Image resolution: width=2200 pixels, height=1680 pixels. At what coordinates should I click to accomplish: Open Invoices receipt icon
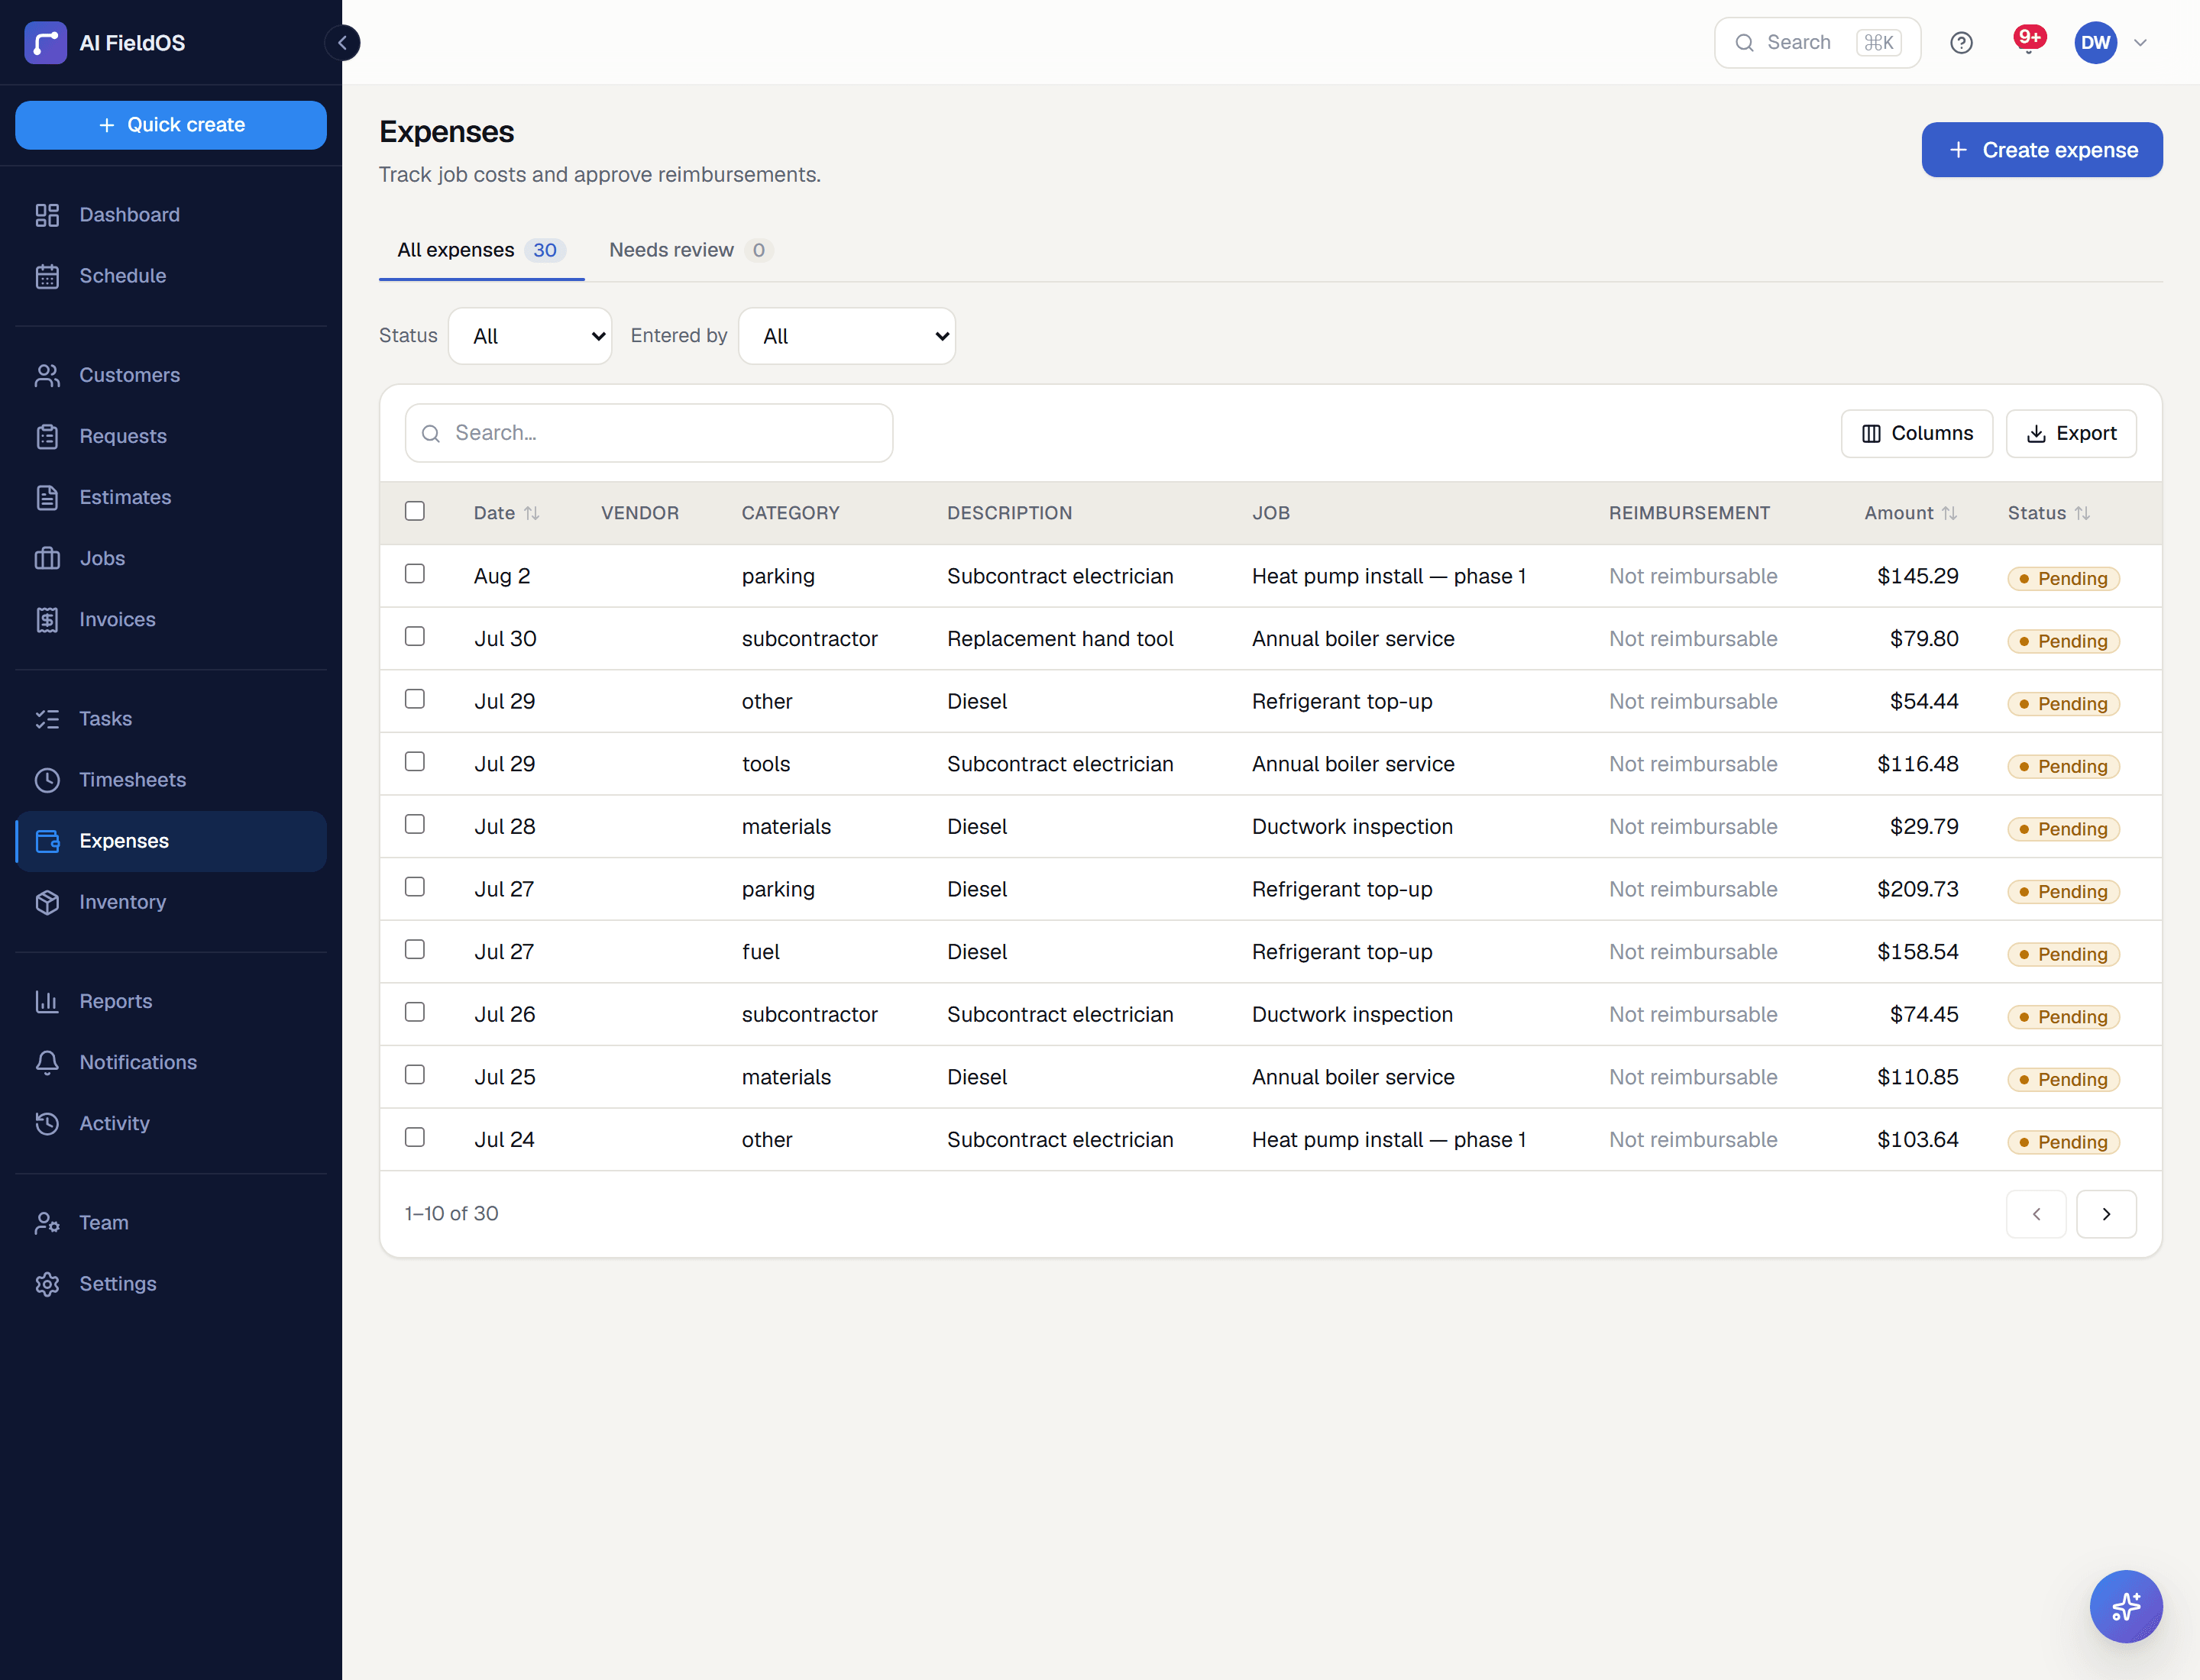point(47,619)
